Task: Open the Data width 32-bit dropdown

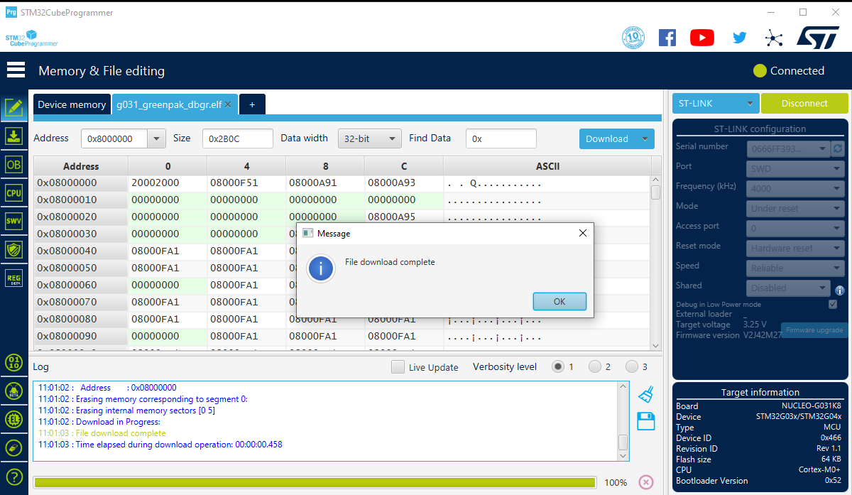Action: [369, 139]
